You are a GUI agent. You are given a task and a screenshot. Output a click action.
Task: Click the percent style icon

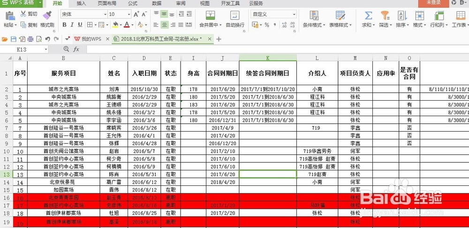tap(267, 25)
